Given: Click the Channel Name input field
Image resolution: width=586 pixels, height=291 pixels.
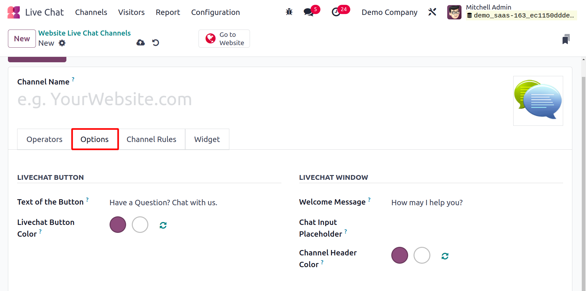Looking at the screenshot, I should click(260, 99).
